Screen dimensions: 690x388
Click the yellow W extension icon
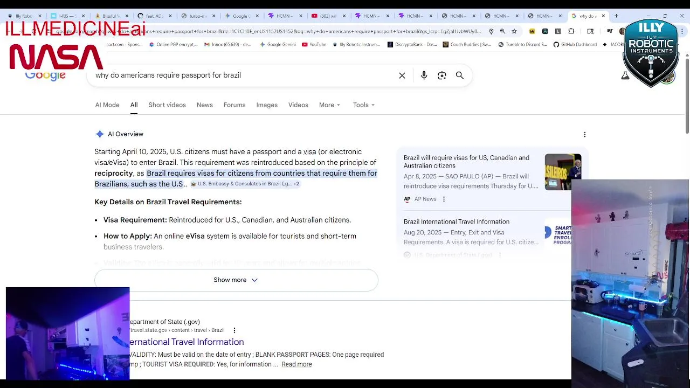pos(532,31)
